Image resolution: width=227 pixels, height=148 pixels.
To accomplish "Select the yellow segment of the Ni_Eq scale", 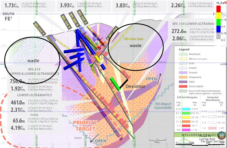I will tap(218, 16).
